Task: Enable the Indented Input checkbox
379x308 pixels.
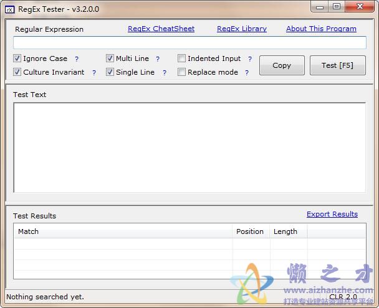Action: 181,58
